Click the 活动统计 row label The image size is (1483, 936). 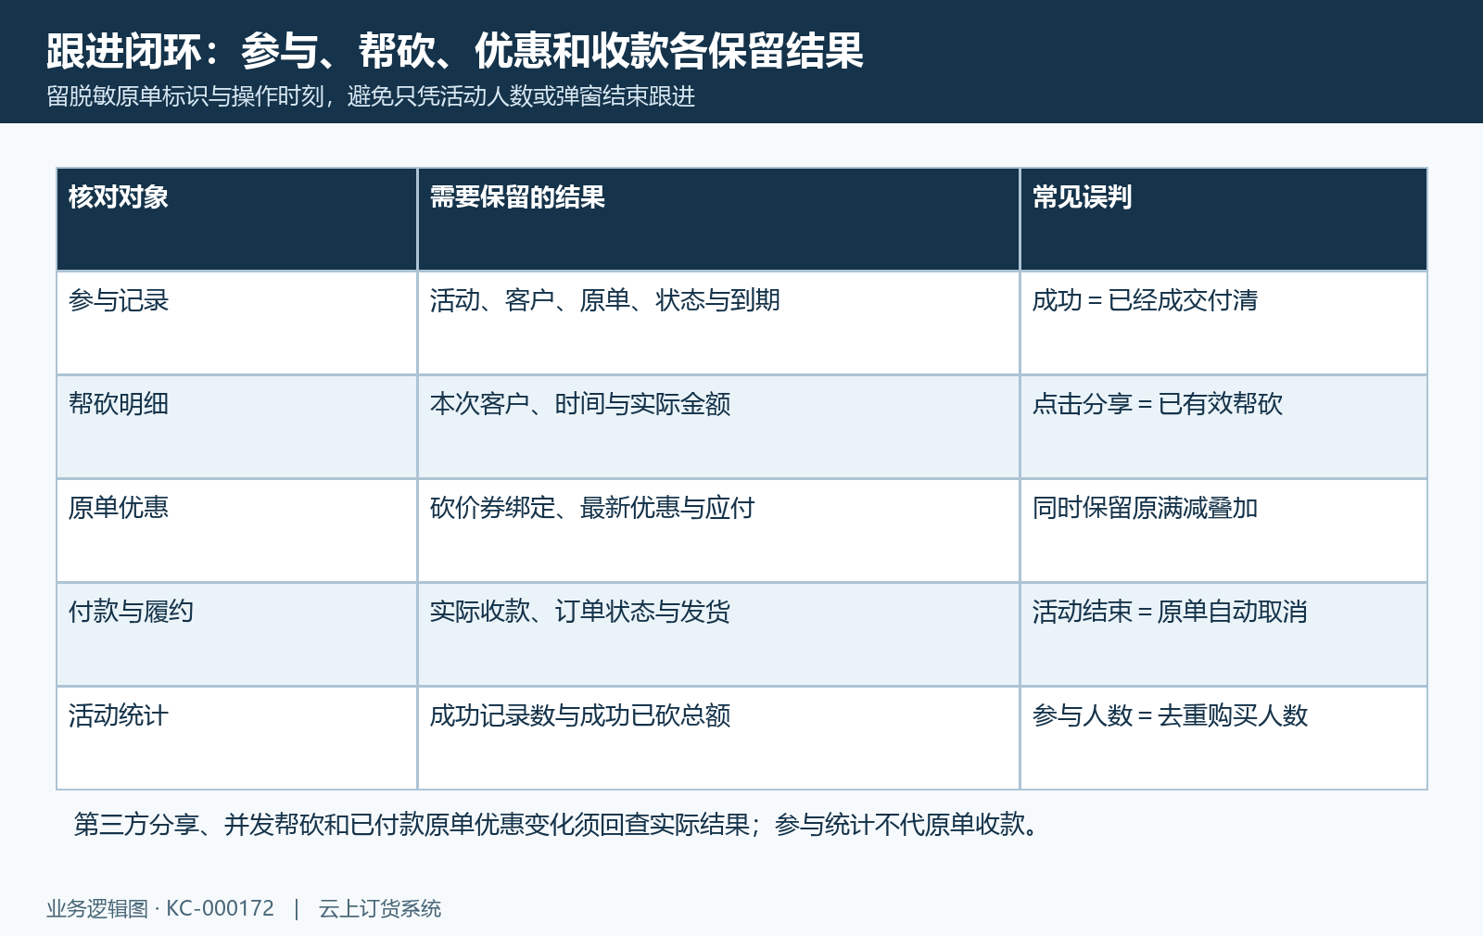click(x=237, y=739)
